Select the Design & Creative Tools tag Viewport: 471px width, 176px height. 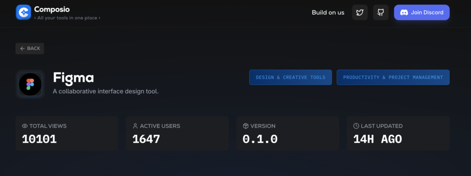pyautogui.click(x=291, y=78)
